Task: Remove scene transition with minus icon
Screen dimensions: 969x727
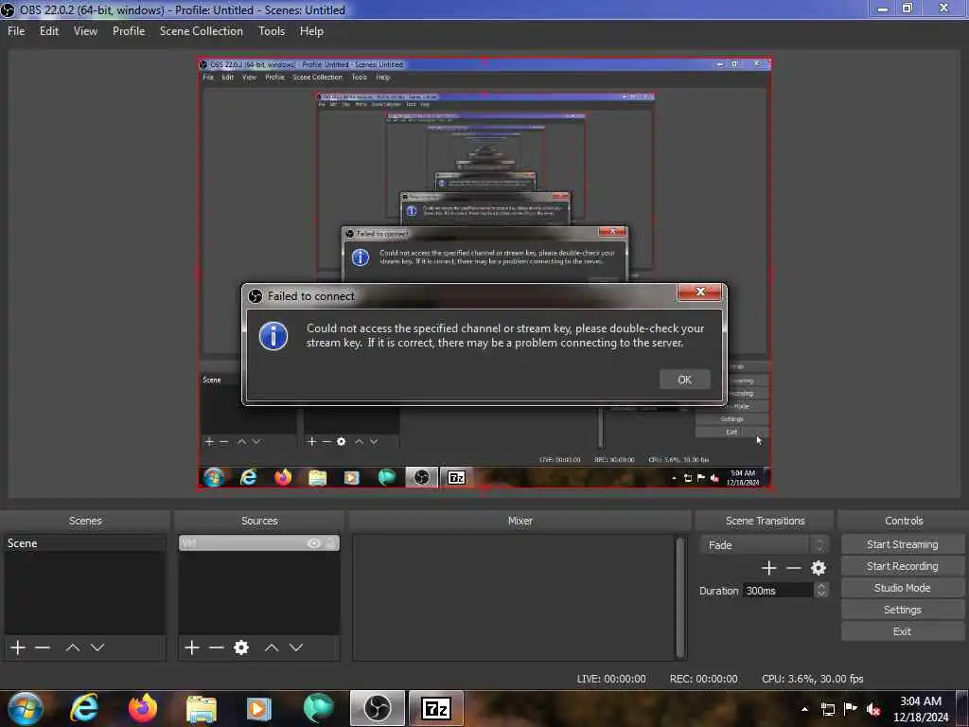Action: tap(794, 568)
